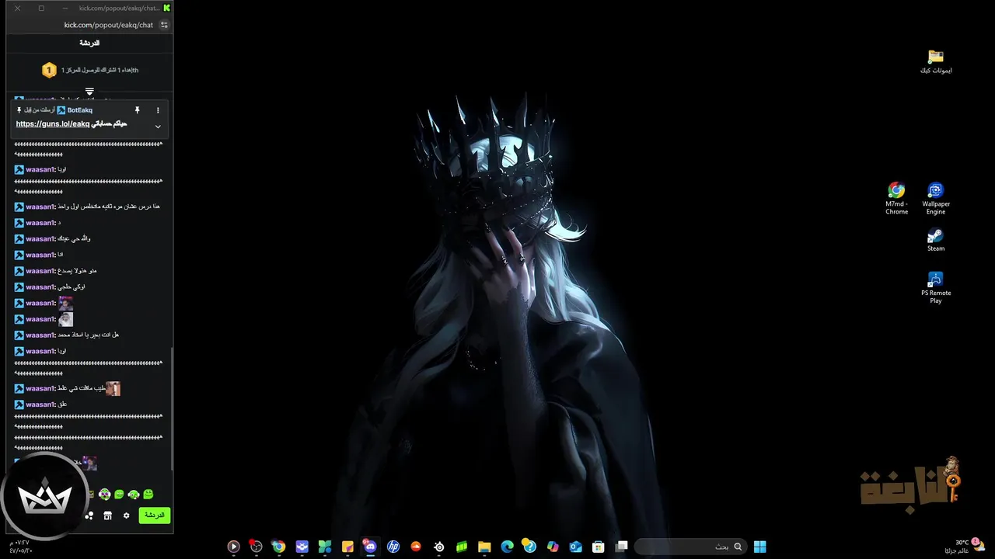Launch Wallpaper Engine from the desktop
This screenshot has height=559, width=995.
pos(936,199)
